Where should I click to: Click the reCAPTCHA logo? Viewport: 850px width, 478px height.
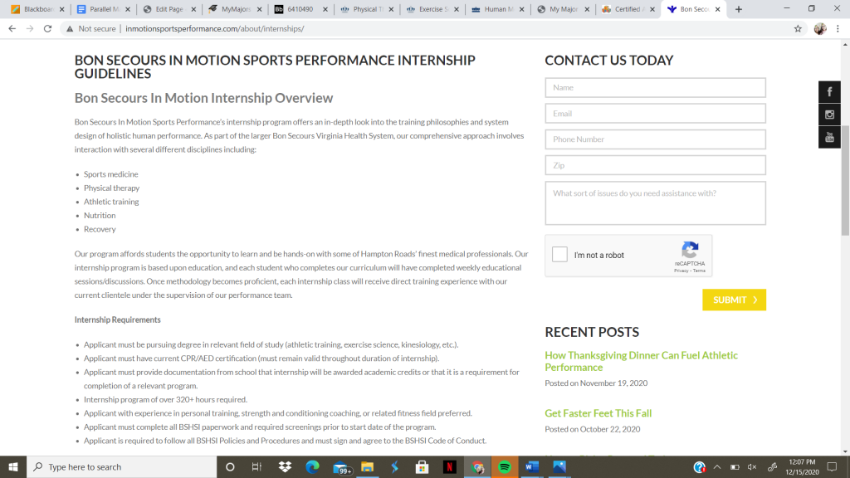click(690, 251)
